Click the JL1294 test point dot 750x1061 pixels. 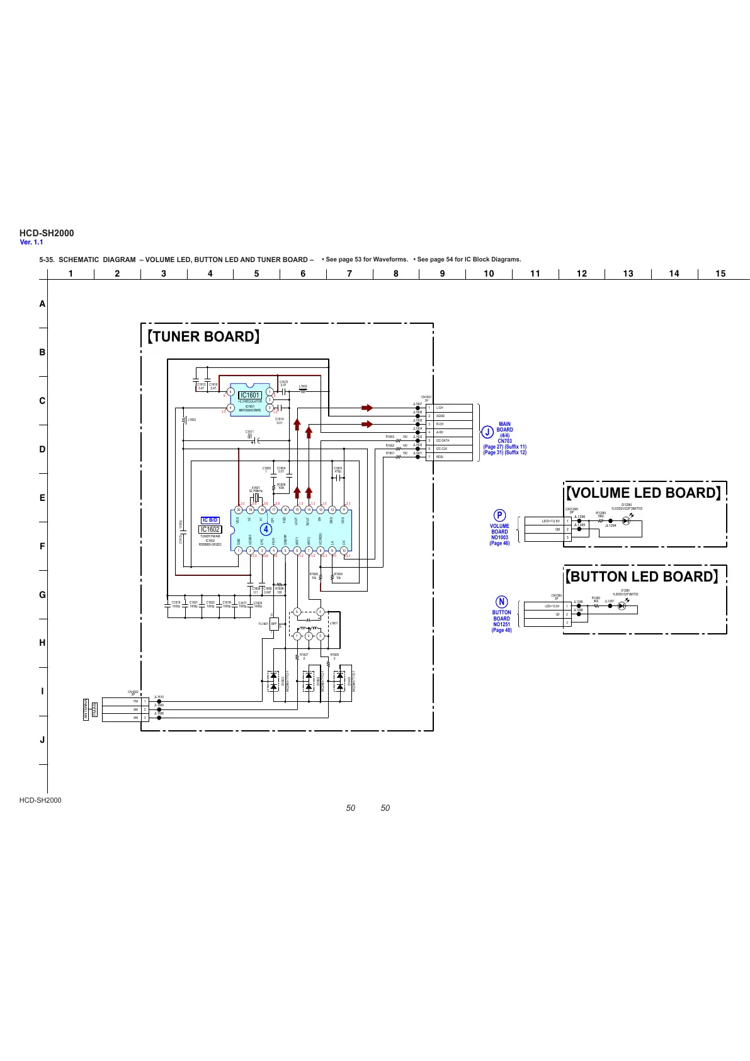tap(611, 521)
